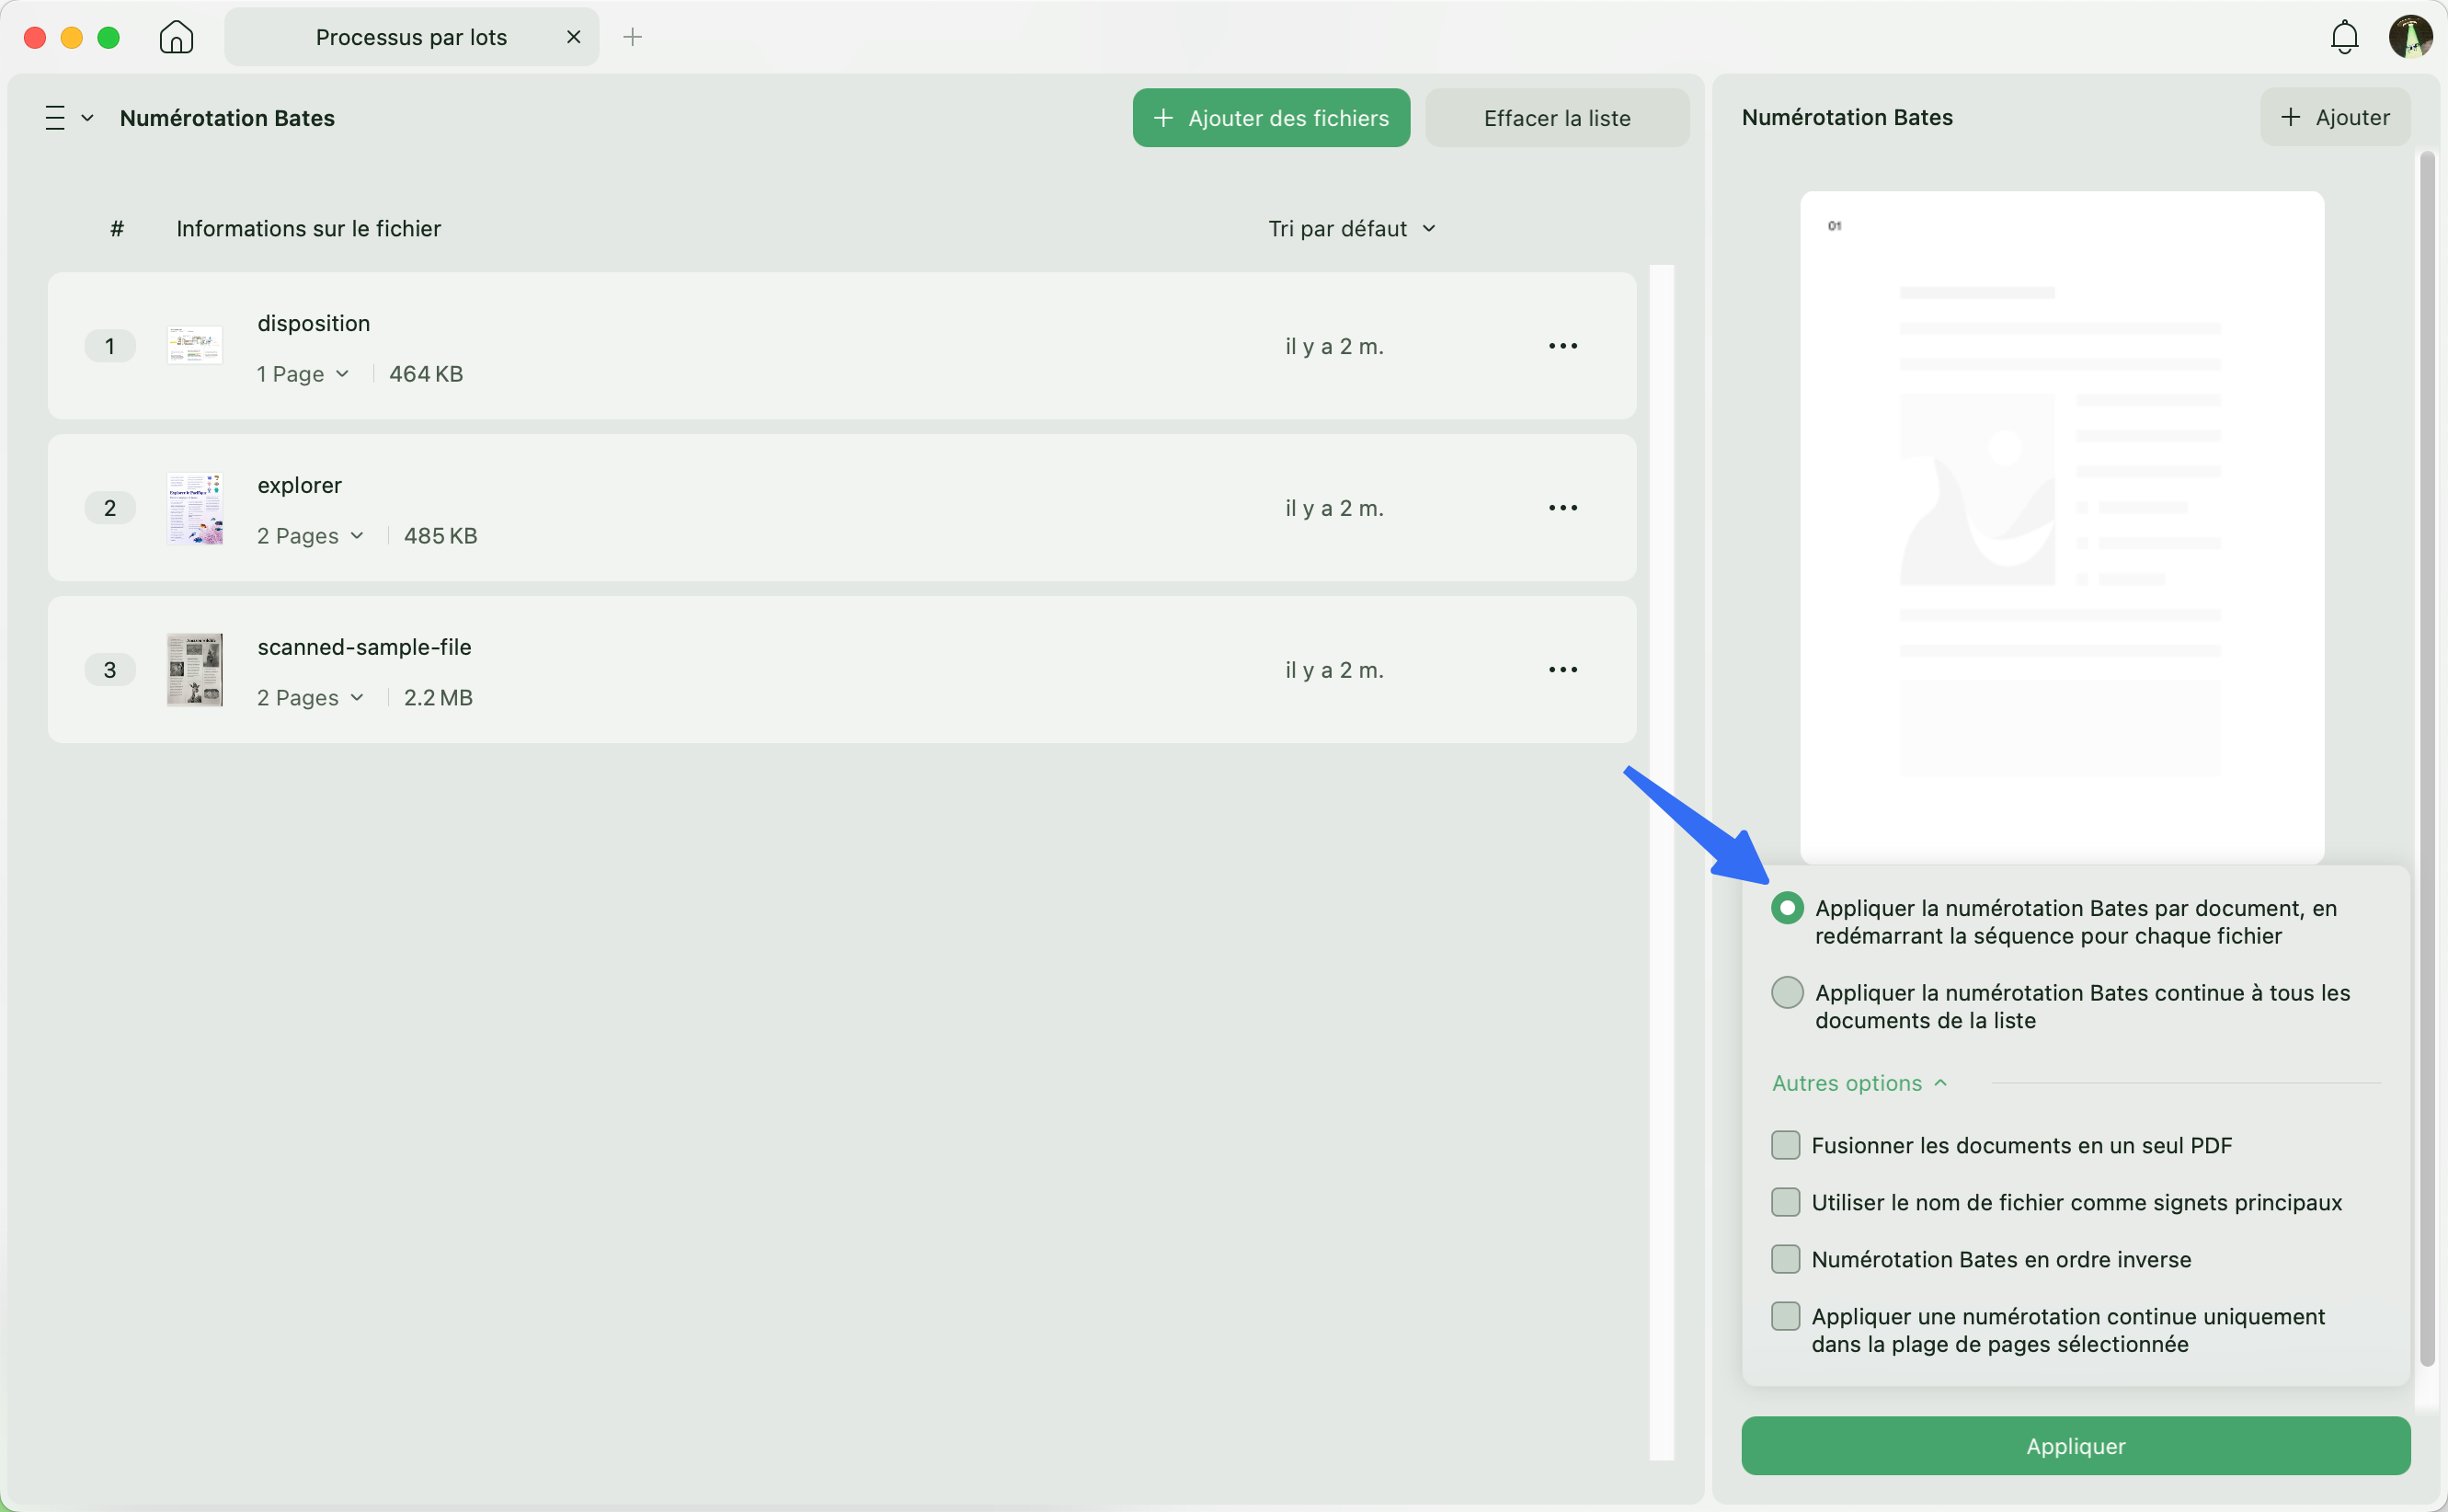This screenshot has width=2448, height=1512.
Task: Click the # column header
Action: click(x=117, y=229)
